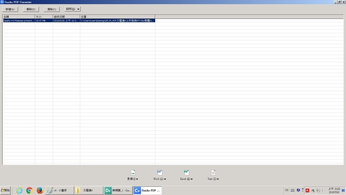Click the blue help question mark tray icon
Screen dimensions: 346x195
click(x=298, y=190)
